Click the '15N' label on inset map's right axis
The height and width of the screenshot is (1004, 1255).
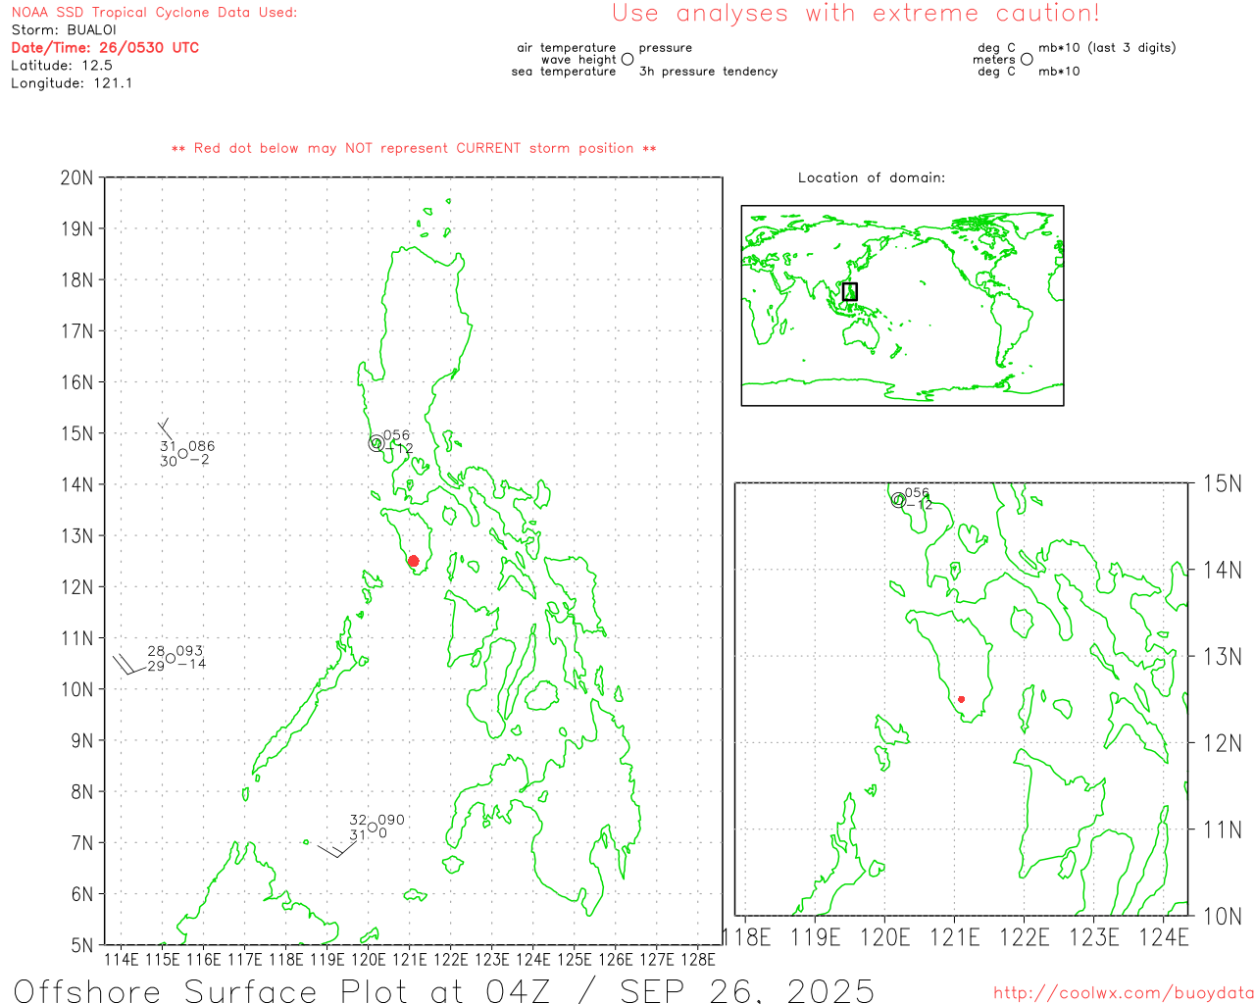click(1222, 484)
